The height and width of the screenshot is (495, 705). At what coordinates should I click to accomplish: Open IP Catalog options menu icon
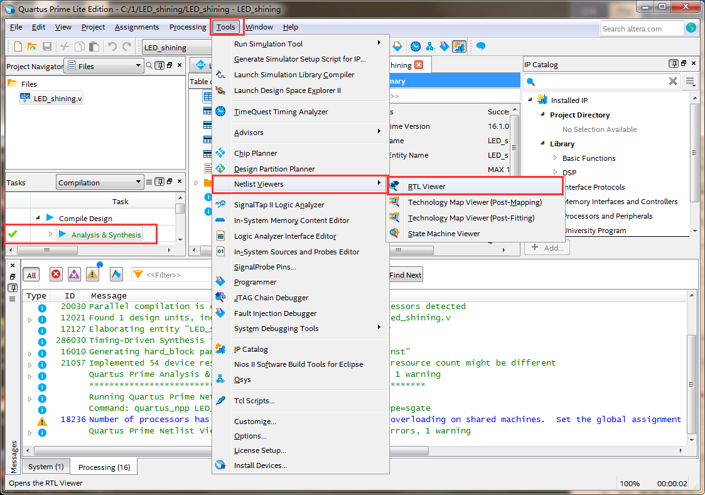pos(690,82)
